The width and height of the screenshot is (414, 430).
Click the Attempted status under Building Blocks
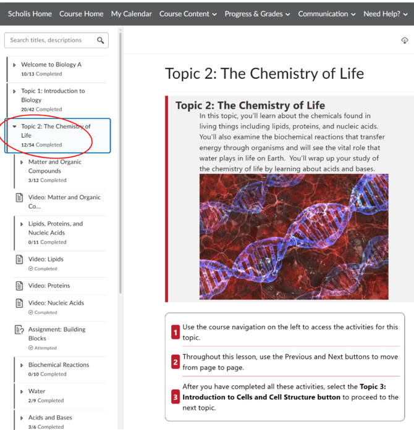[43, 348]
